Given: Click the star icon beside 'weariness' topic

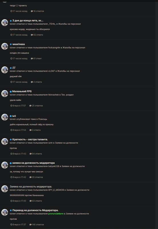Looking at the screenshot, I should [11, 44].
